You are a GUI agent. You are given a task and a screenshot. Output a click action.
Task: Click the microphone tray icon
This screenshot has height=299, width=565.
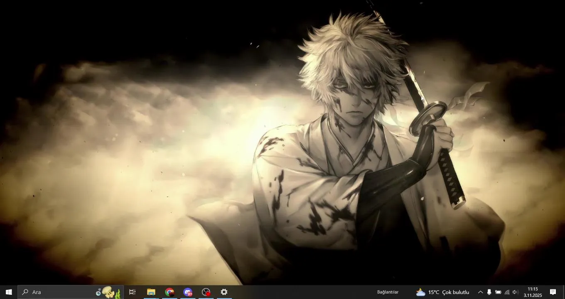point(489,292)
